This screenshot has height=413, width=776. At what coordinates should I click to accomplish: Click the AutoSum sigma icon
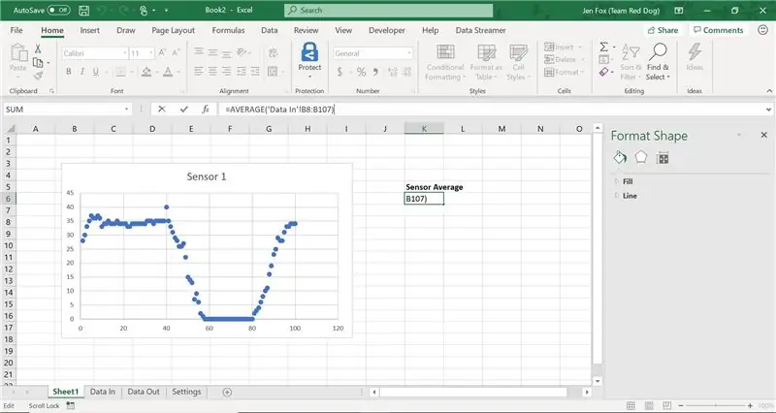603,47
